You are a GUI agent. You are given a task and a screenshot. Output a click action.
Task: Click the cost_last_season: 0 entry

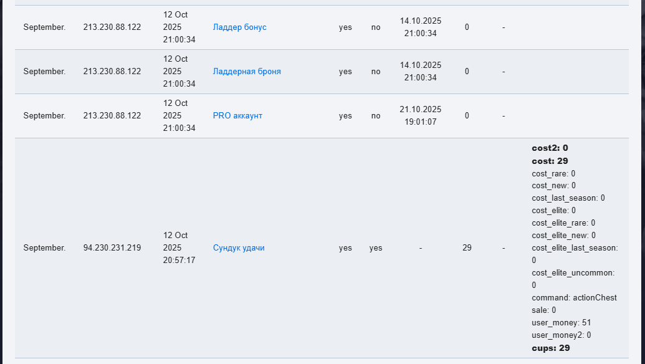click(568, 198)
